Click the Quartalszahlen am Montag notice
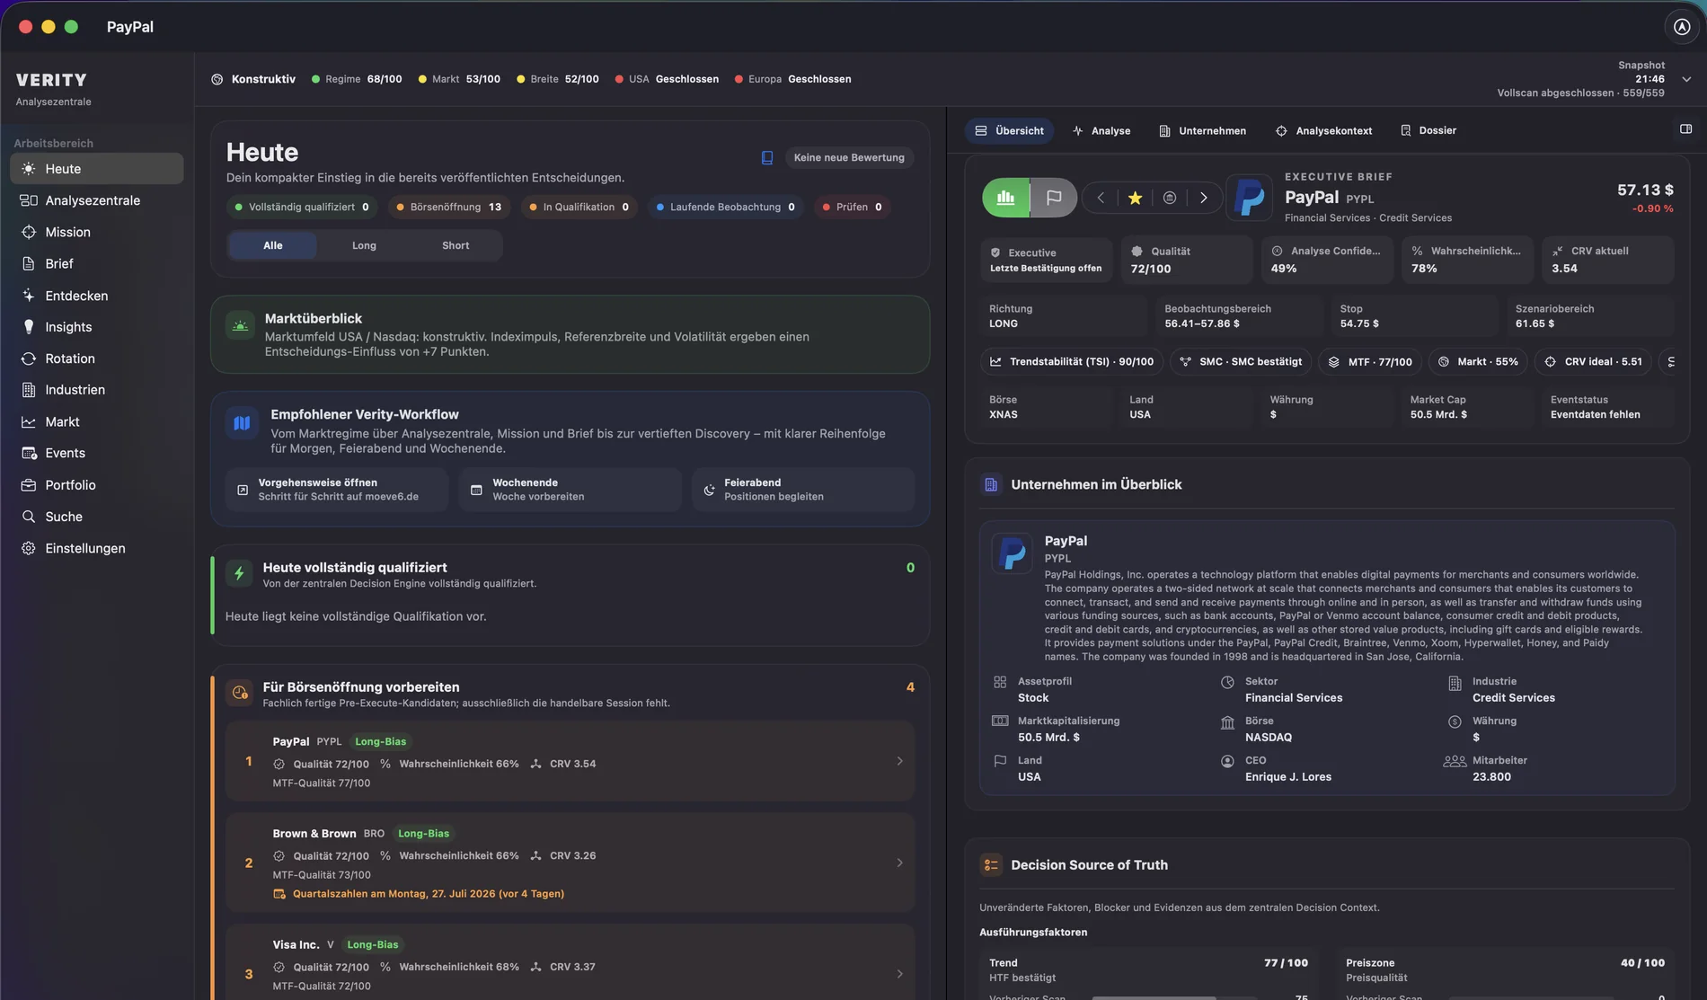 pos(419,894)
